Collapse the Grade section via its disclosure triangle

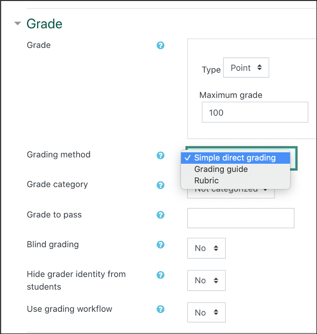pyautogui.click(x=17, y=23)
